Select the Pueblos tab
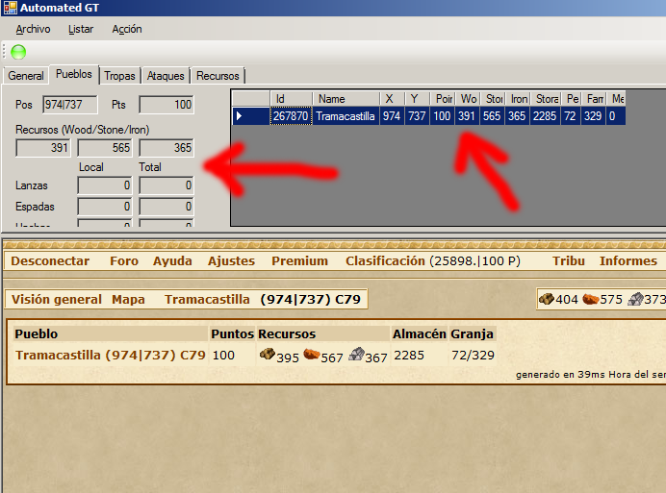This screenshot has height=493, width=666. click(74, 74)
